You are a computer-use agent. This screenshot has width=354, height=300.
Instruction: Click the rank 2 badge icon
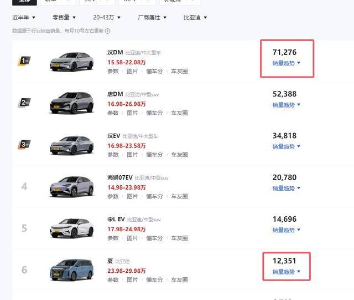(x=24, y=103)
